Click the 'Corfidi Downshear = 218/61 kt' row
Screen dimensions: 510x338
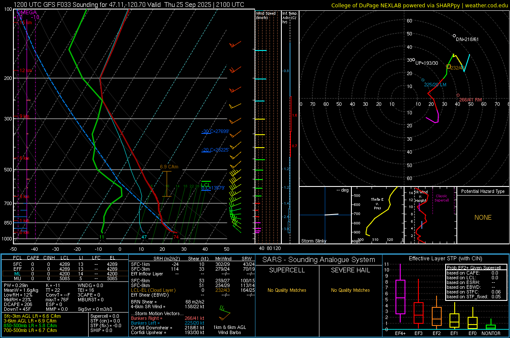(x=168, y=328)
